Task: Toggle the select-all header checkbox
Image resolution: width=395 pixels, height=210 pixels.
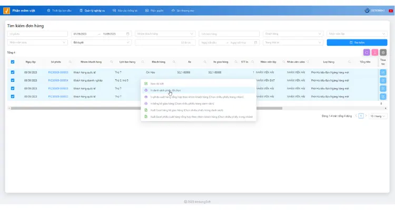Action: 13,62
